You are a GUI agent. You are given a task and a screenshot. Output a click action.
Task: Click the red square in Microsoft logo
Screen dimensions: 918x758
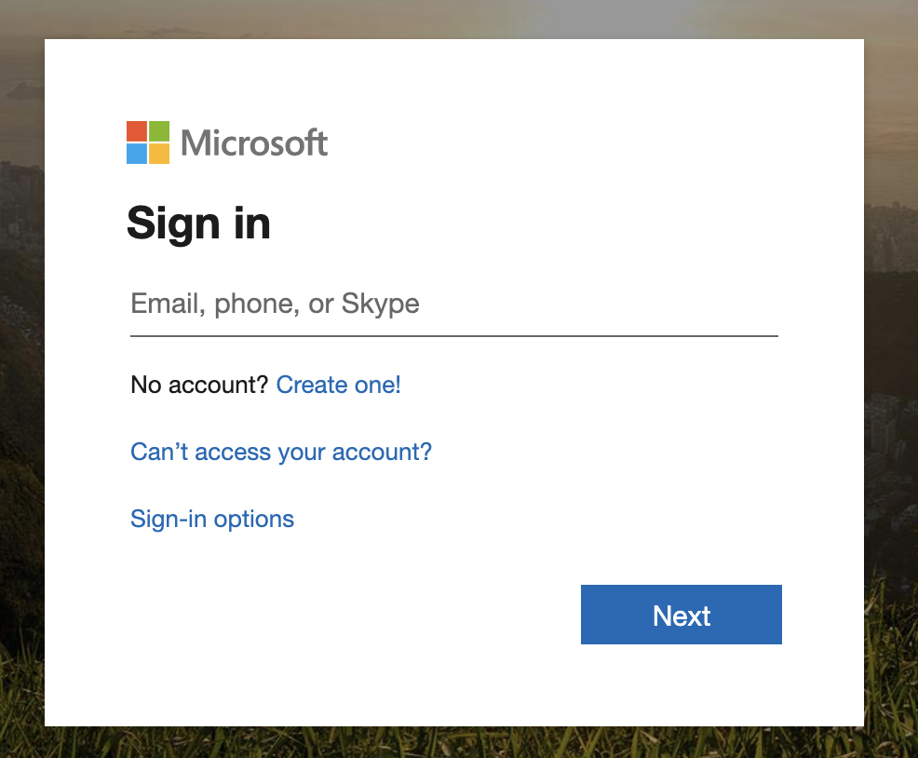click(137, 131)
